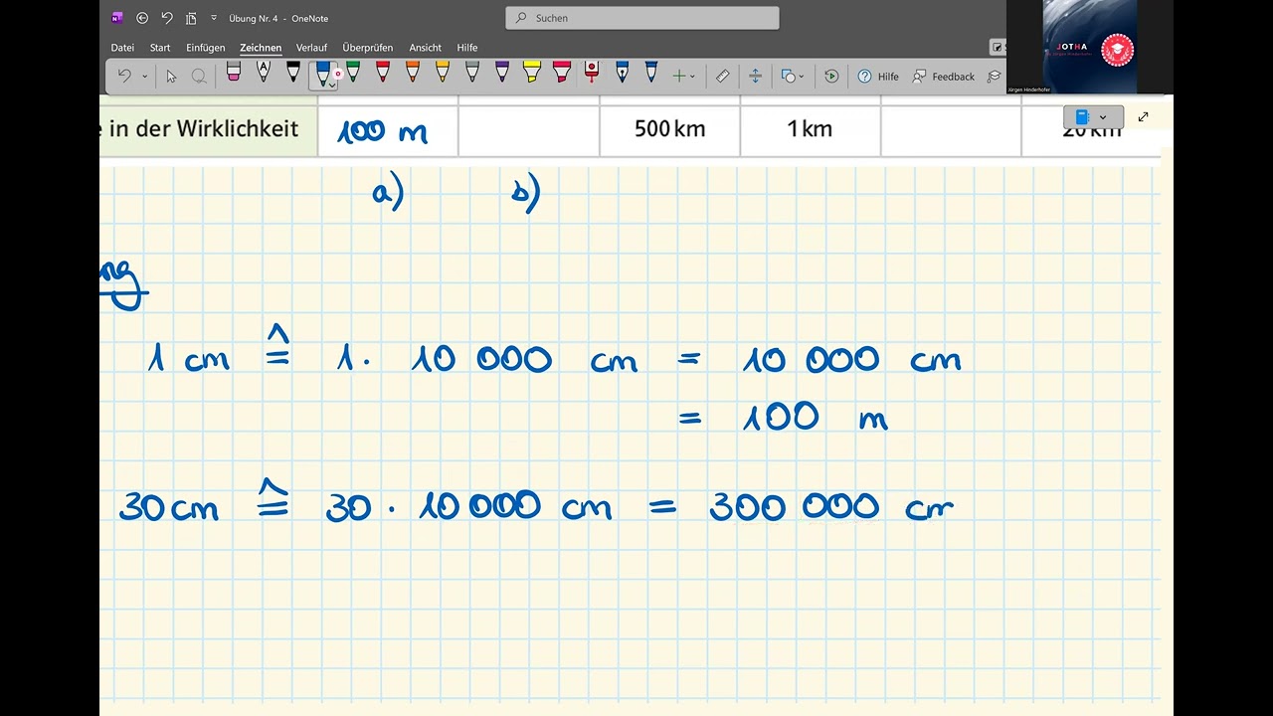Select the last blue pen in gallery
The image size is (1273, 716).
(x=651, y=72)
